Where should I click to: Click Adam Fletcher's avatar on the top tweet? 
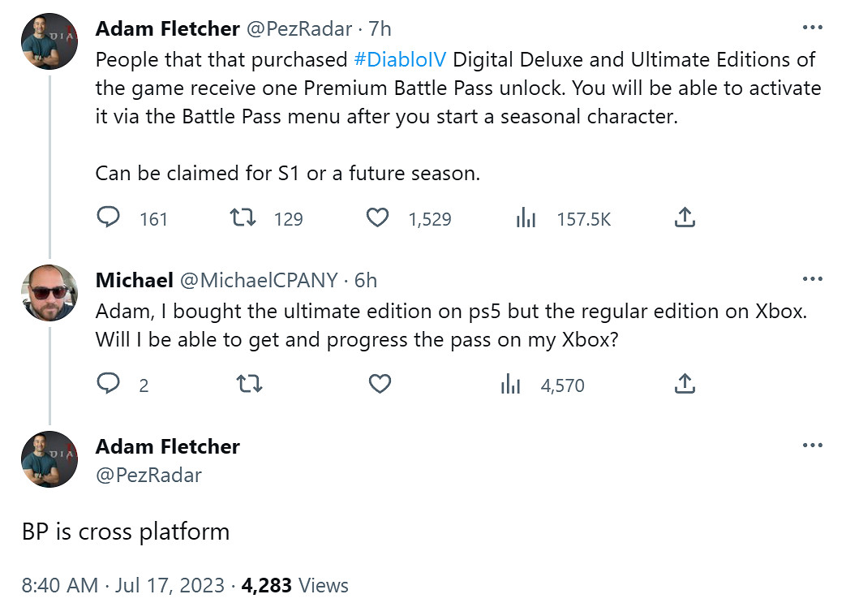click(x=49, y=41)
